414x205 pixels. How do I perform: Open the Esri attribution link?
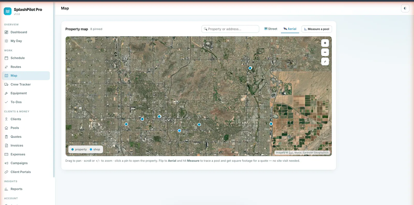[x=291, y=153]
